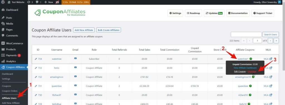This screenshot has height=105, width=285.
Task: Click green help icon beside richard10 coupon
Action: pyautogui.click(x=250, y=95)
